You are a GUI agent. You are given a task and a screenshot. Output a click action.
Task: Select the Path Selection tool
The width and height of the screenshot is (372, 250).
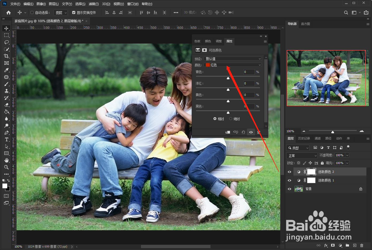coord(6,146)
